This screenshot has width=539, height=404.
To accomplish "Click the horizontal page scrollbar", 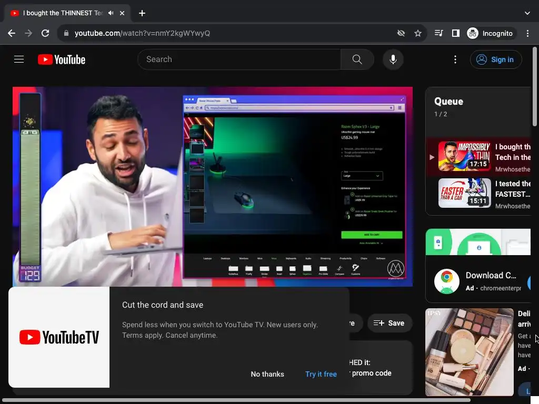I will pos(236,400).
